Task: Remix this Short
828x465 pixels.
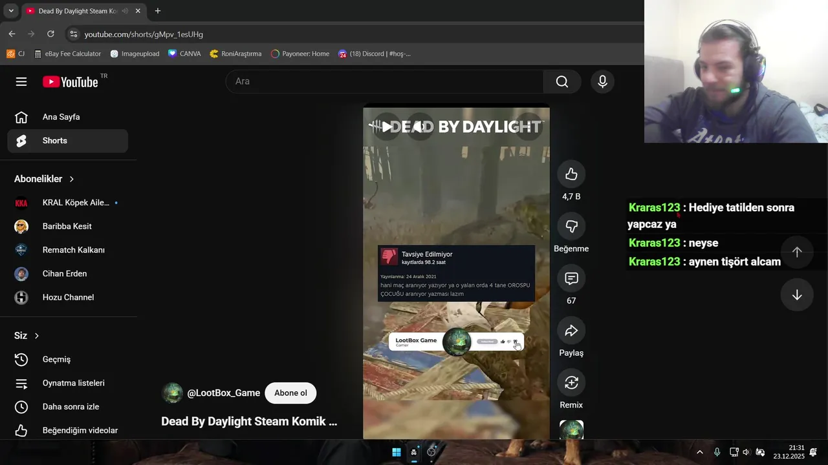Action: [x=571, y=383]
